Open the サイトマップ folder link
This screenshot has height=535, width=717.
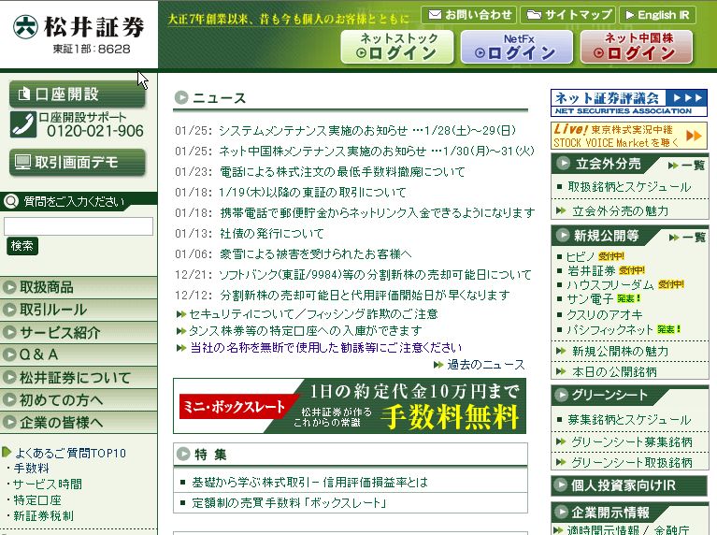pos(566,15)
